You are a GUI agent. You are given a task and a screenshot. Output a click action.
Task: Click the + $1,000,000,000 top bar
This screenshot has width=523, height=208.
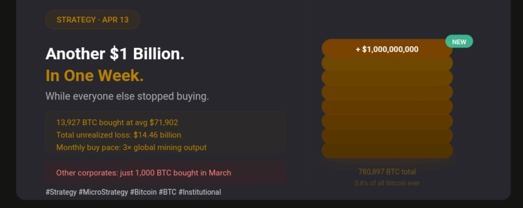tap(387, 49)
